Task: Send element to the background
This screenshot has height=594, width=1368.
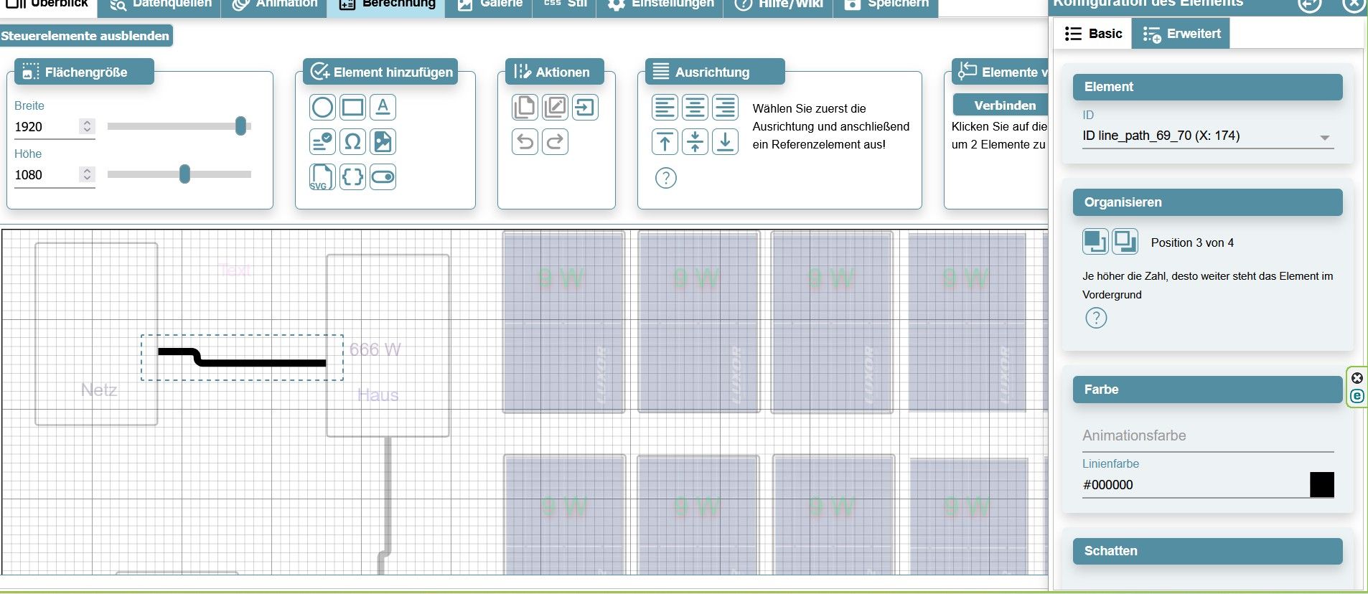Action: point(1125,242)
